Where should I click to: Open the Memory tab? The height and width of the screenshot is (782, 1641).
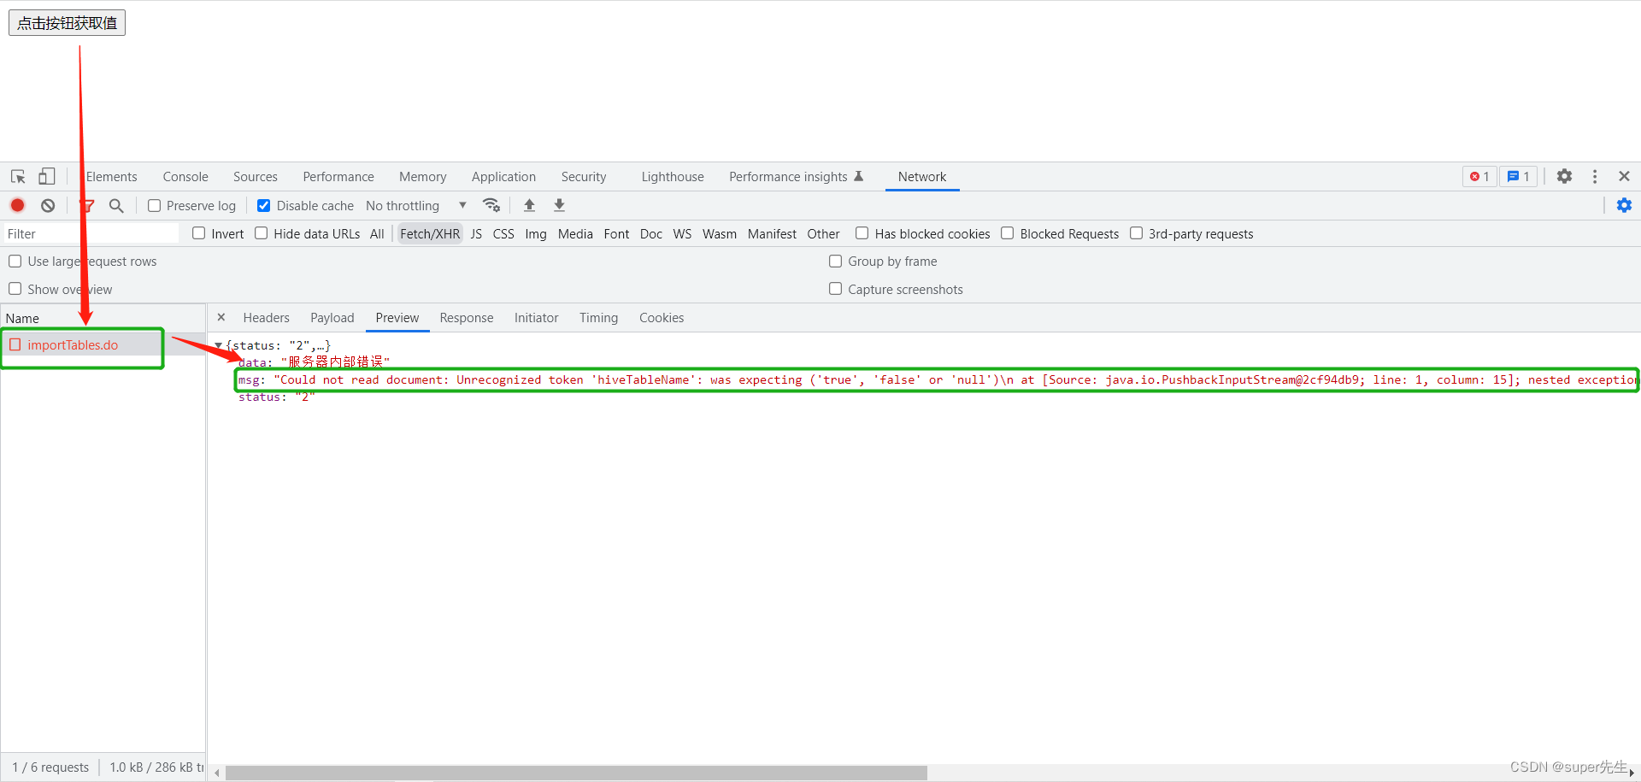[x=423, y=176]
